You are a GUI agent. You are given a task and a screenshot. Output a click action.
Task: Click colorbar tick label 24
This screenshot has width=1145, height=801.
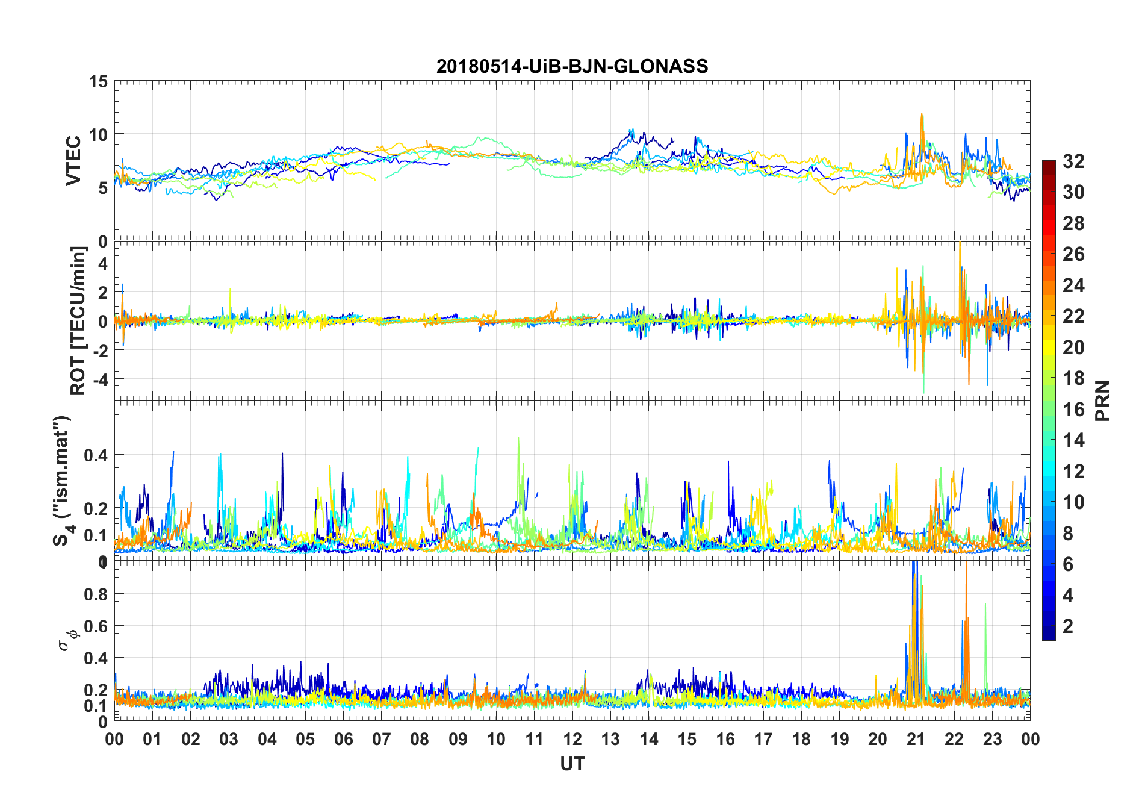[1073, 285]
